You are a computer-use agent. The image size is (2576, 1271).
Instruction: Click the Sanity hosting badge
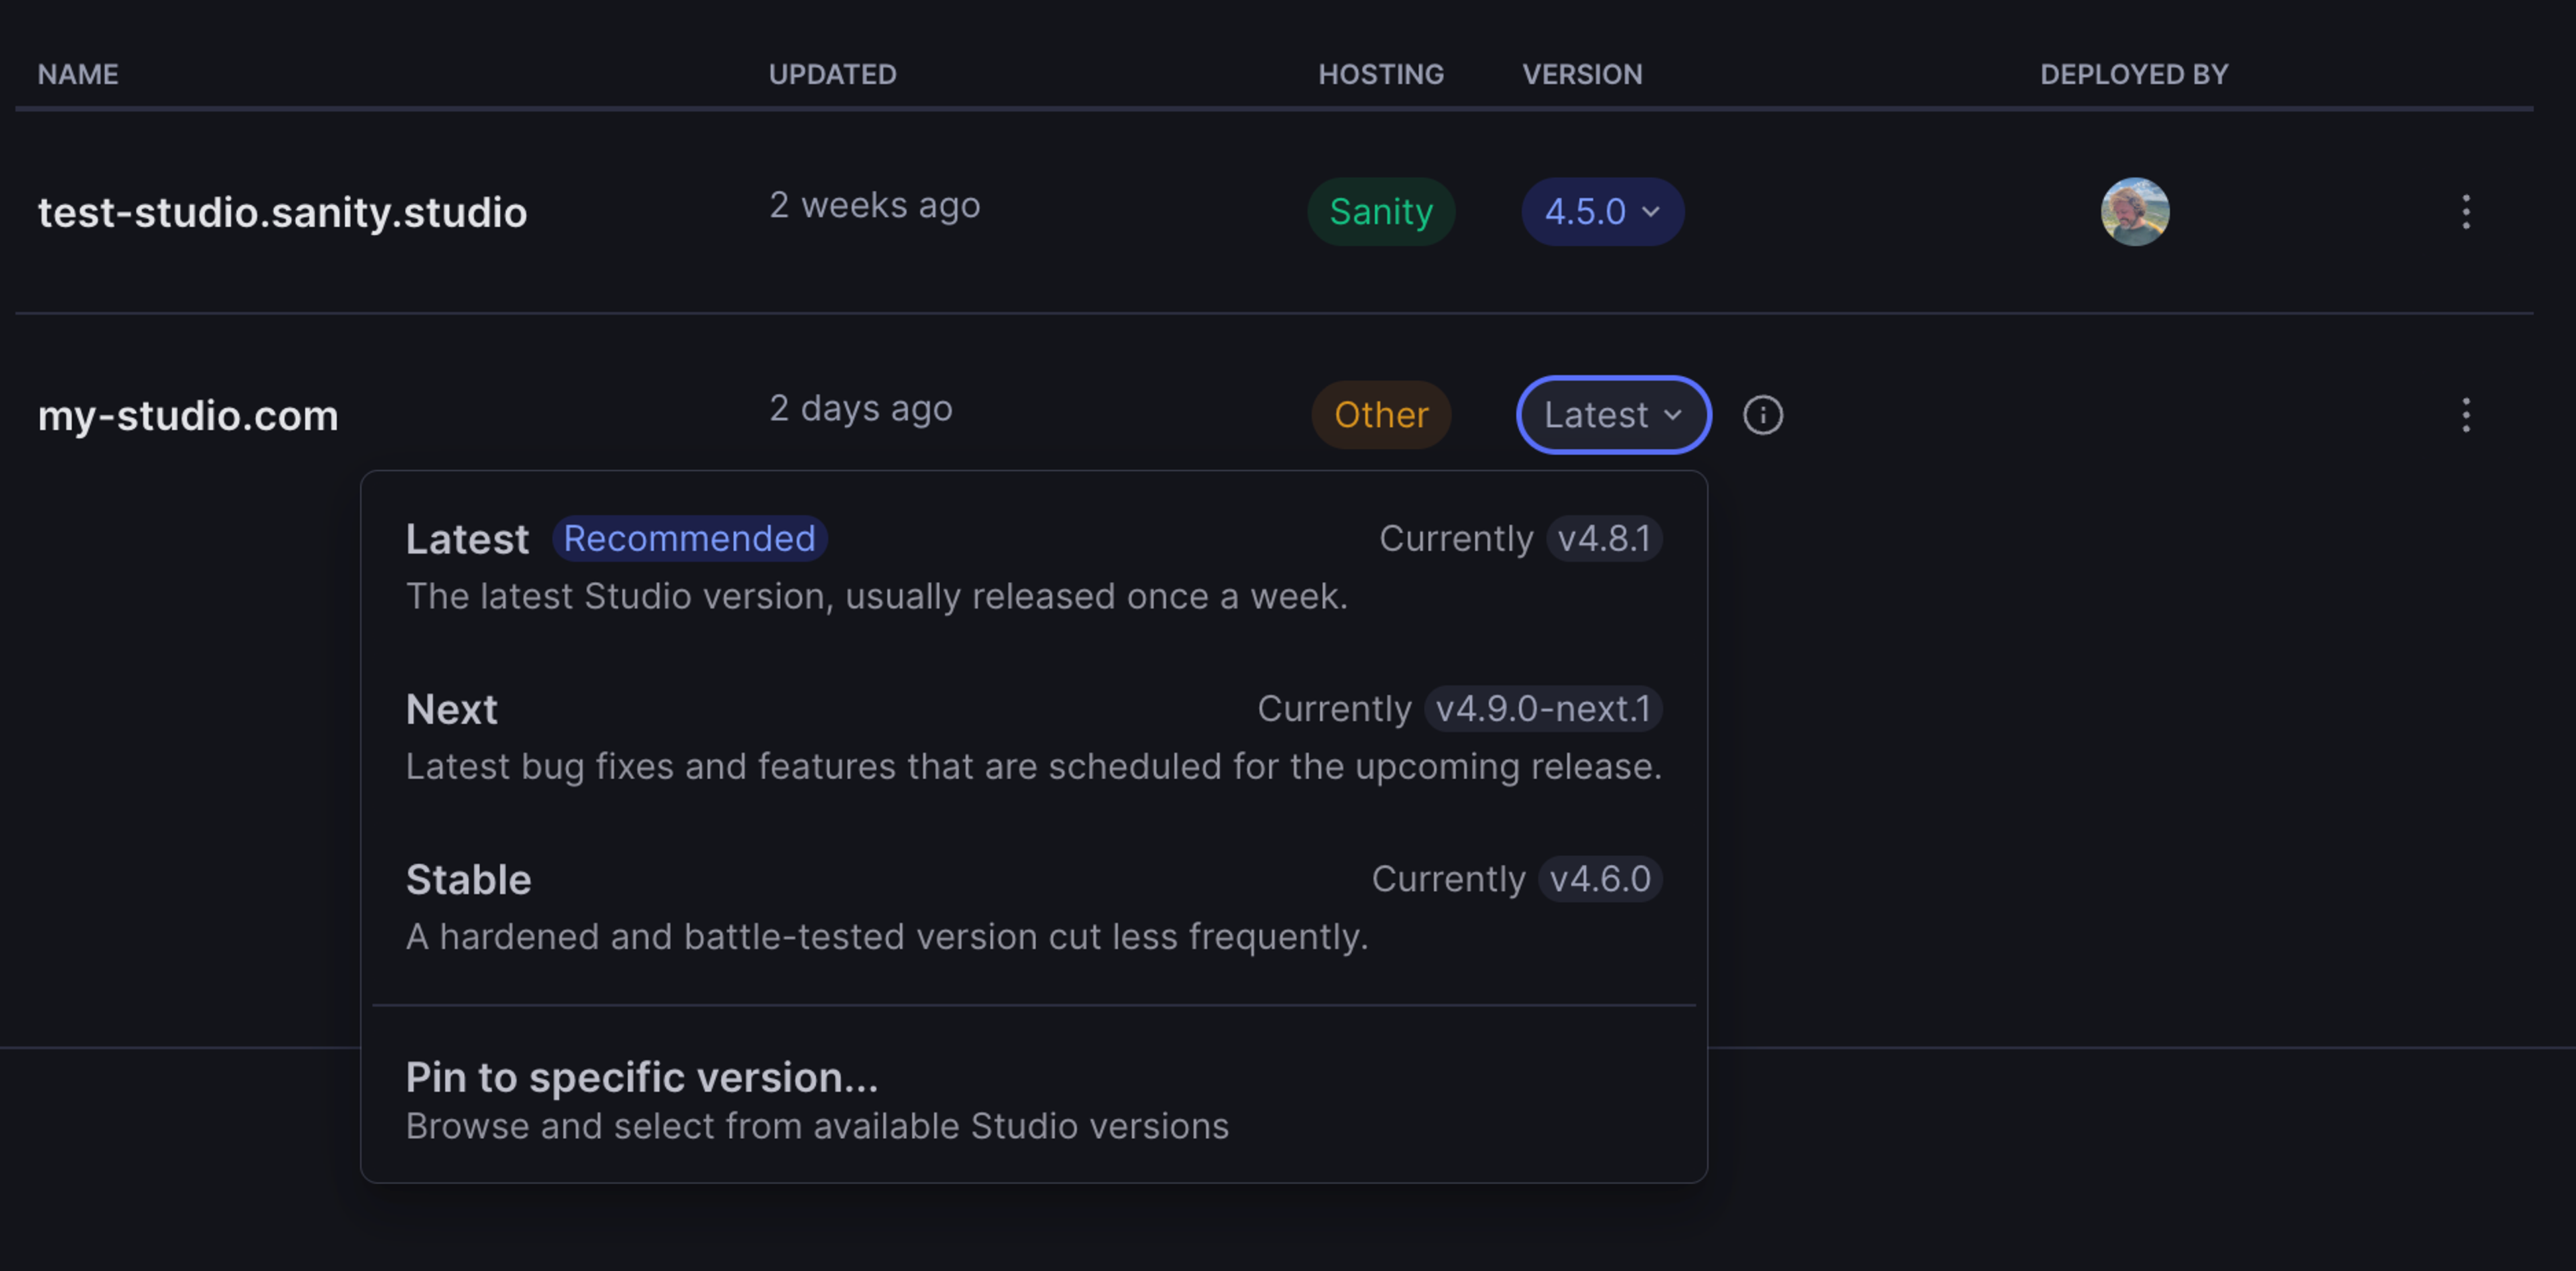(x=1381, y=212)
